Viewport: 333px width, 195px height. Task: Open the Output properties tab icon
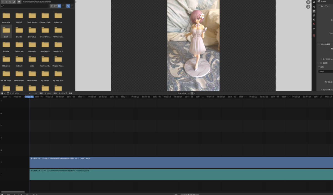tap(314, 11)
